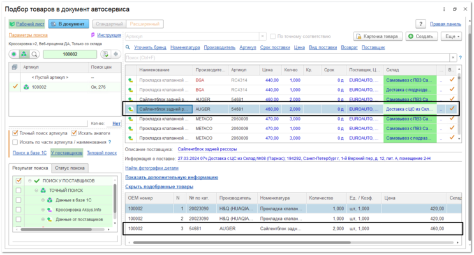Viewport: 474px width, 255px height.
Task: Click the Уточнить бренд filter link
Action: (151, 47)
